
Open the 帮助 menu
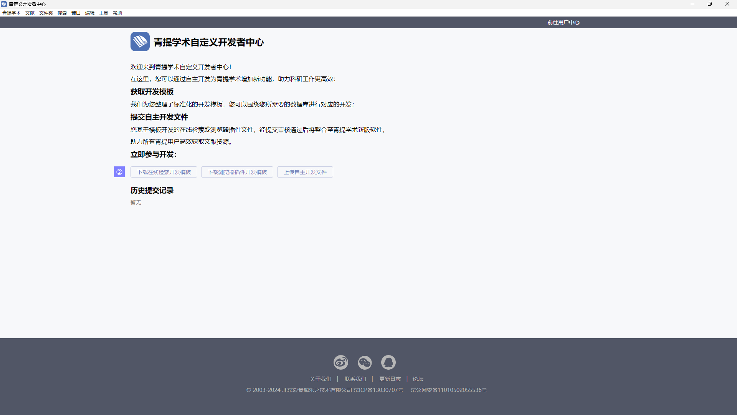point(117,13)
